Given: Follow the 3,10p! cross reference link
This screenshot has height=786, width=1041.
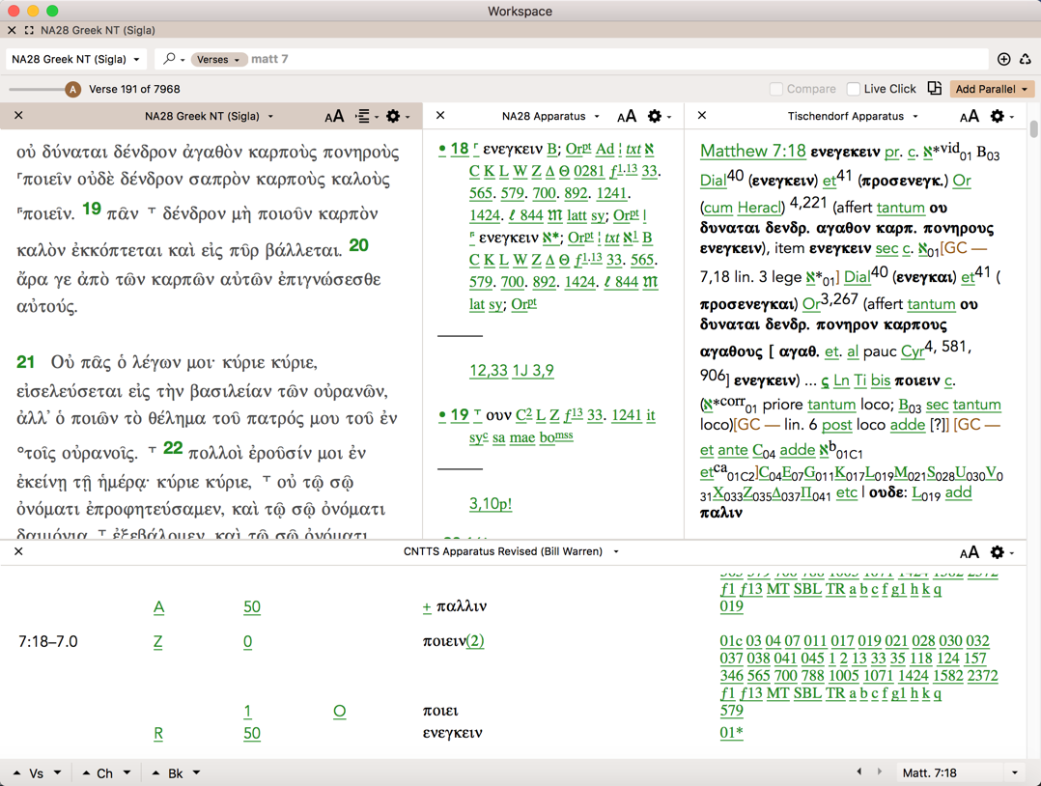Looking at the screenshot, I should (490, 504).
